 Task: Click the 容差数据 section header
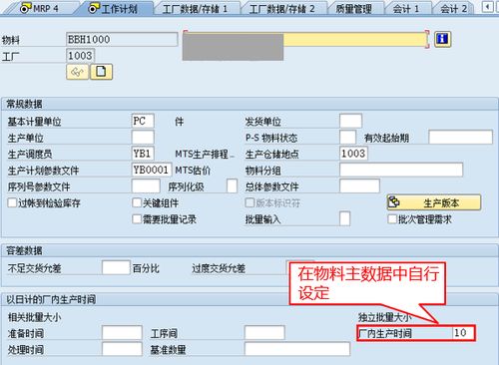point(24,250)
